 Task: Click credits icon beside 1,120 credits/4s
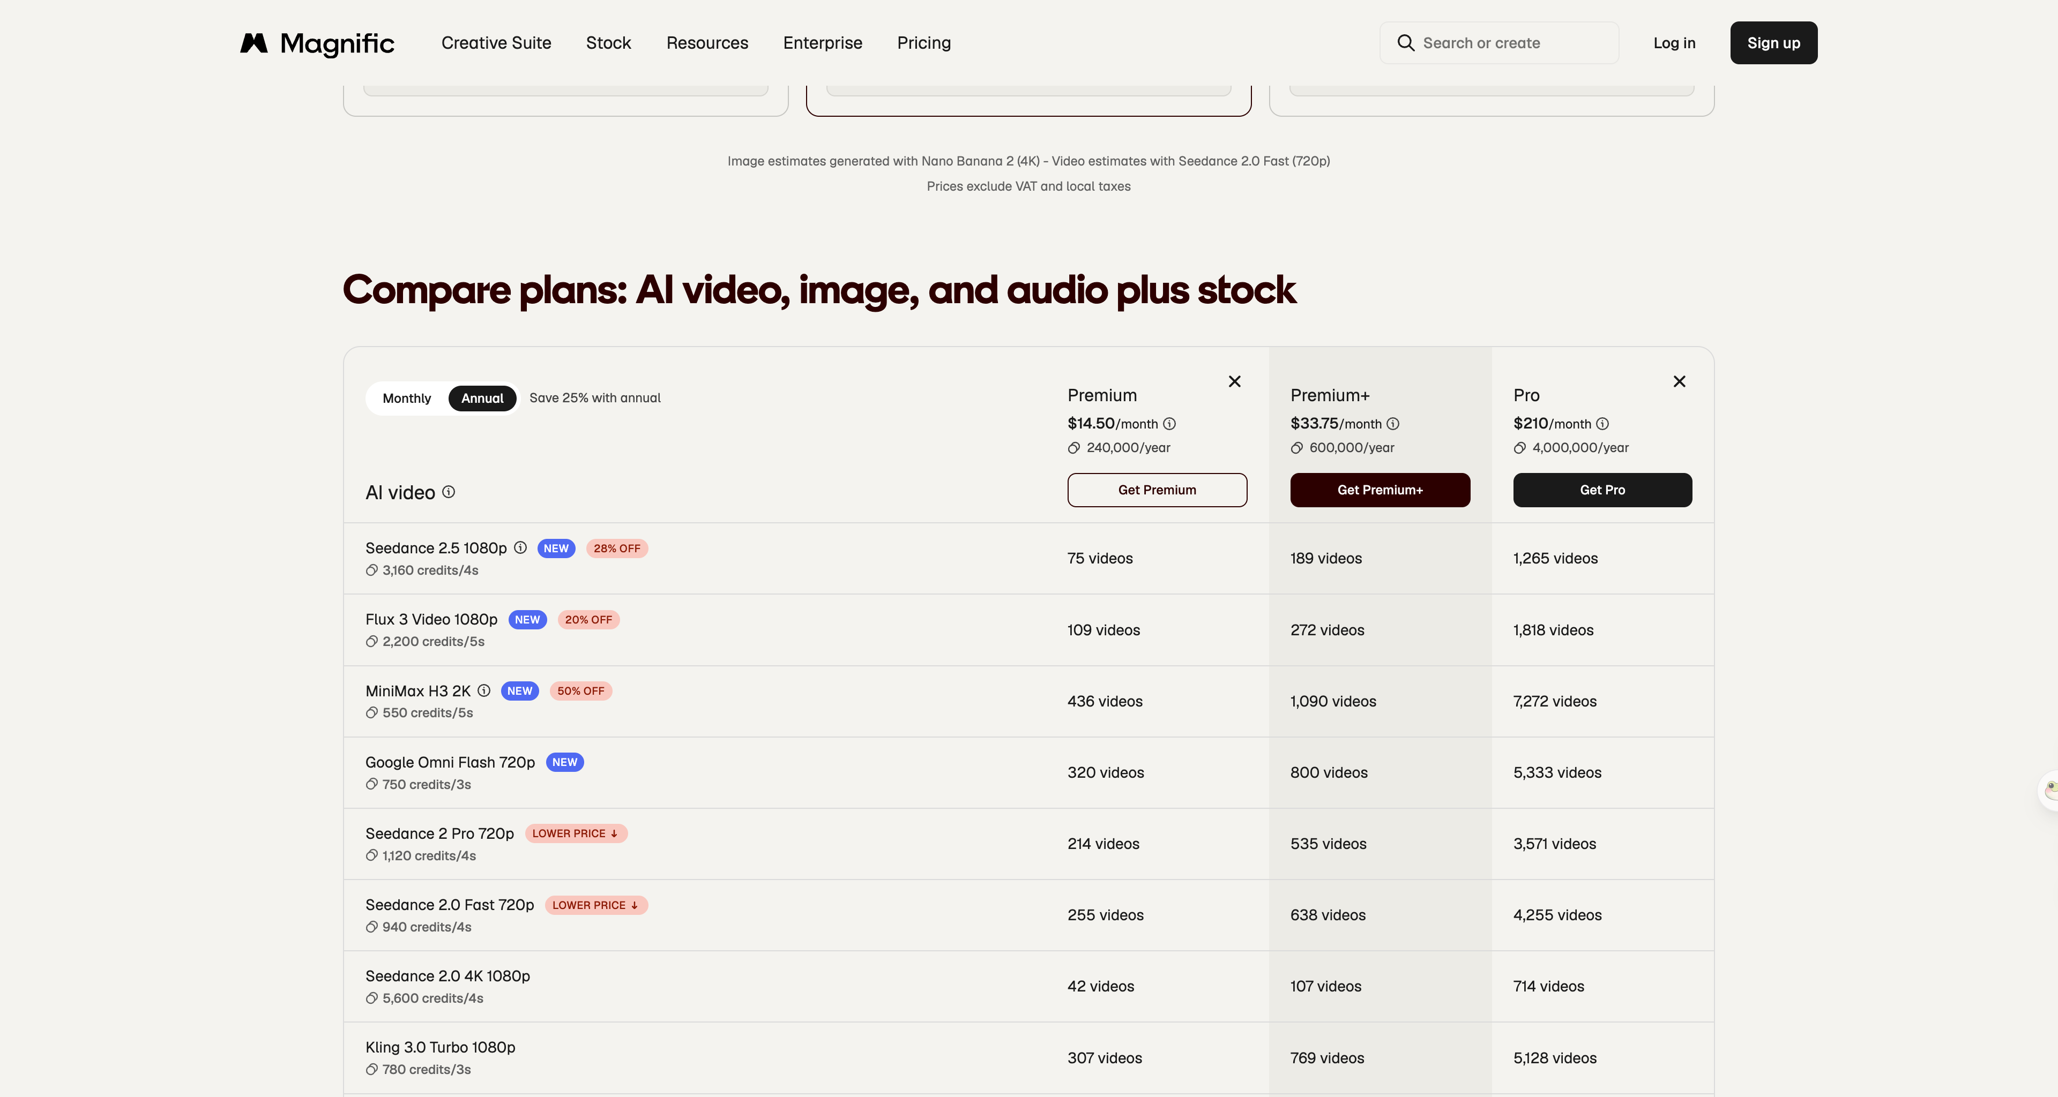click(371, 856)
